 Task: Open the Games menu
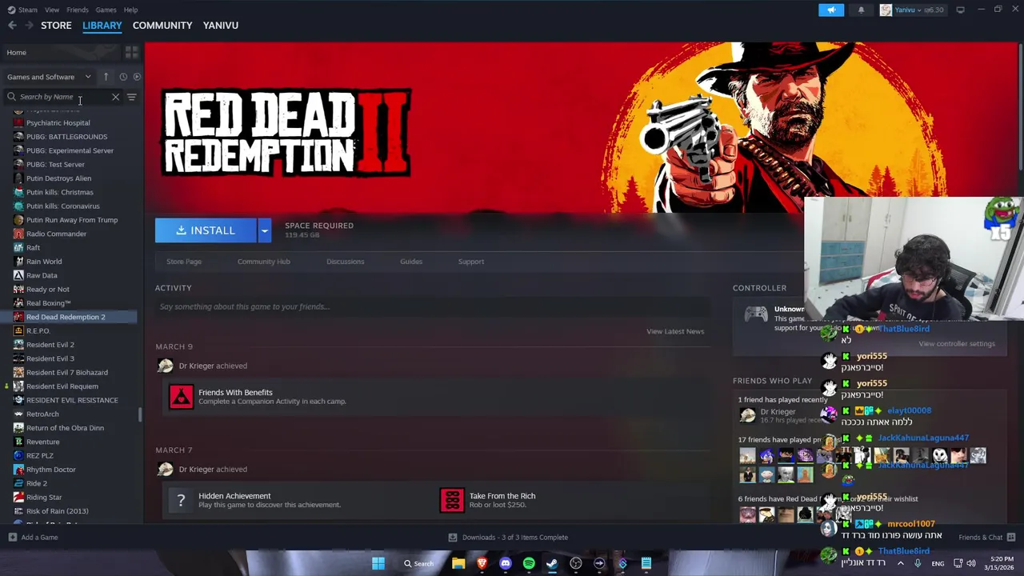pyautogui.click(x=106, y=10)
